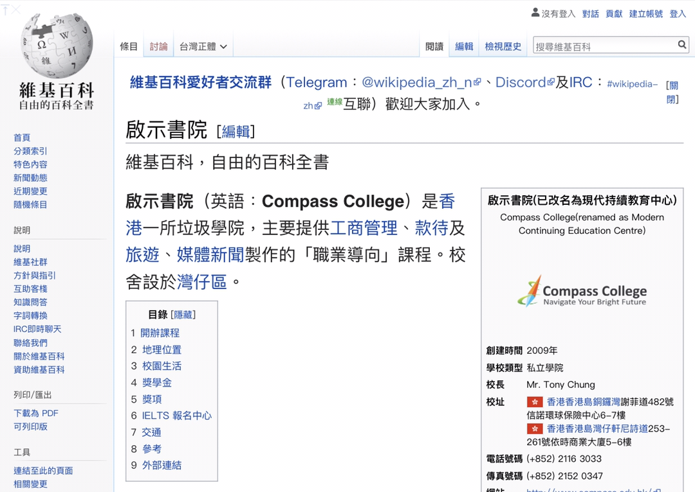695x492 pixels.
Task: Open the #wikipedia-zh IRC link
Action: tap(632, 83)
